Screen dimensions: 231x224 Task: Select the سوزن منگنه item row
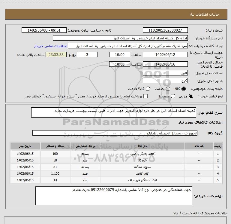tap(116, 167)
